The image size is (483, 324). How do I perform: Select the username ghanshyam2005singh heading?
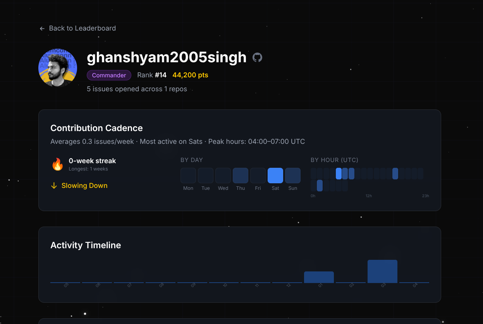(167, 57)
